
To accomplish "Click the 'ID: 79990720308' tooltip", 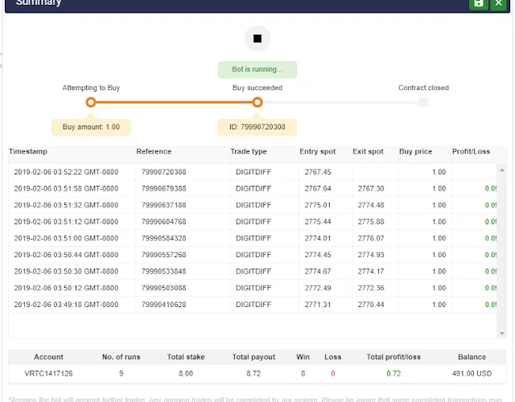I will (257, 127).
